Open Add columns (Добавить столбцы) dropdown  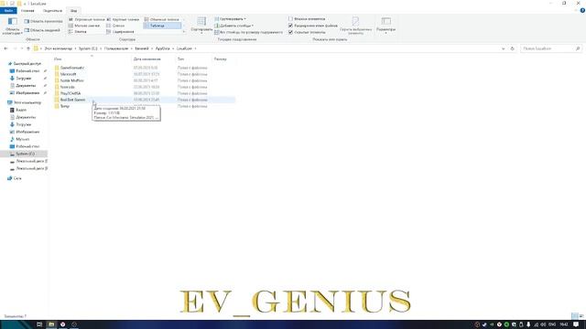pos(233,26)
